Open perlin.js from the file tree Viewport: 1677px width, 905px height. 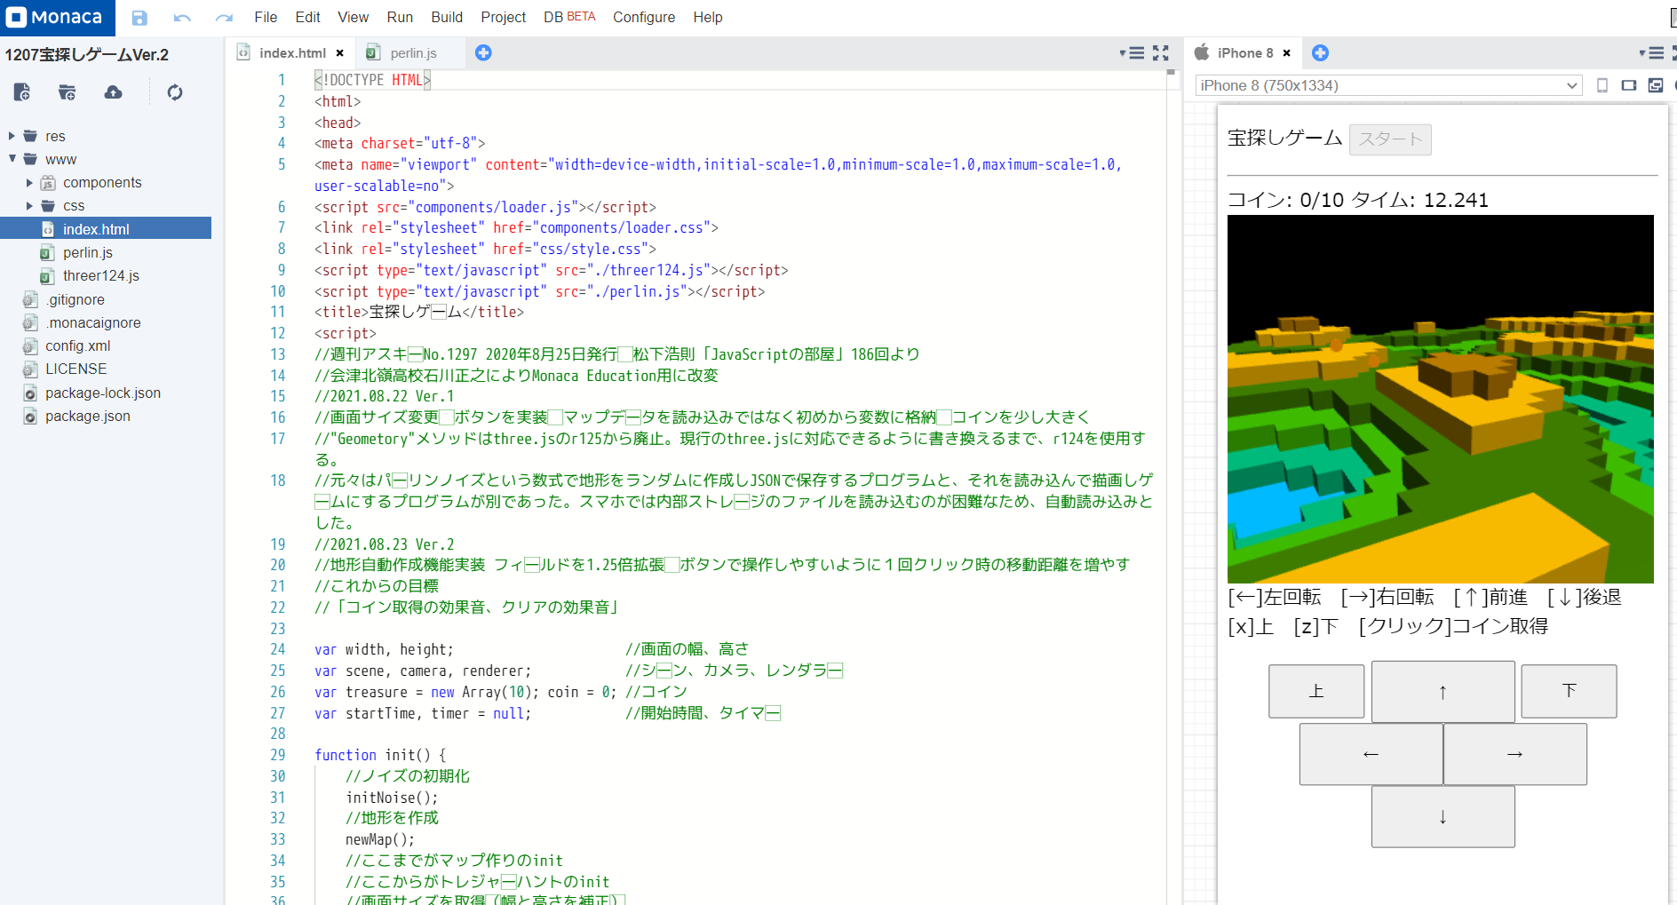87,252
